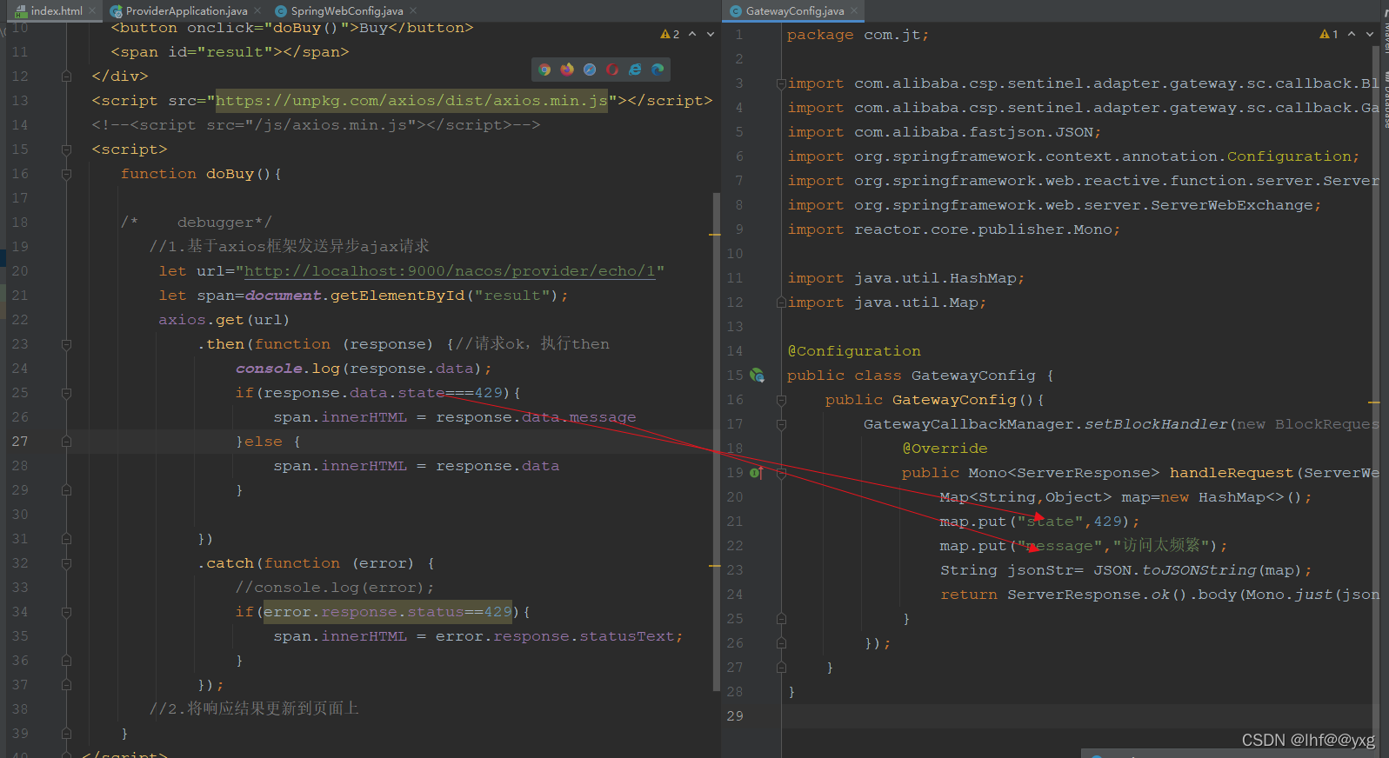Open page in Safari browser icon
The height and width of the screenshot is (758, 1389).
click(x=590, y=70)
